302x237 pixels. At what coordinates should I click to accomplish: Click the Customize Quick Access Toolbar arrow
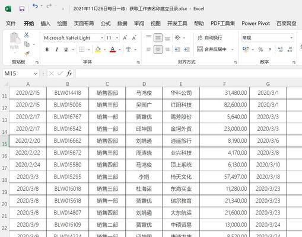click(x=63, y=9)
